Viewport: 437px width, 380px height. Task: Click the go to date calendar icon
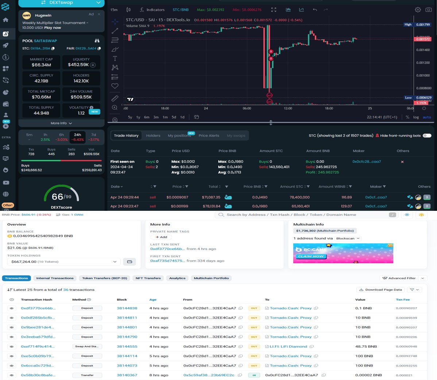pyautogui.click(x=197, y=117)
